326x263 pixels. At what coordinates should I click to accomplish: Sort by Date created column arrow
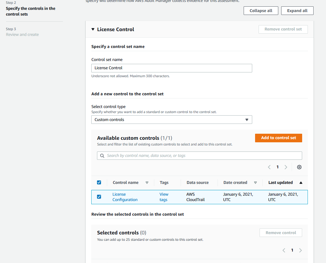click(x=255, y=183)
